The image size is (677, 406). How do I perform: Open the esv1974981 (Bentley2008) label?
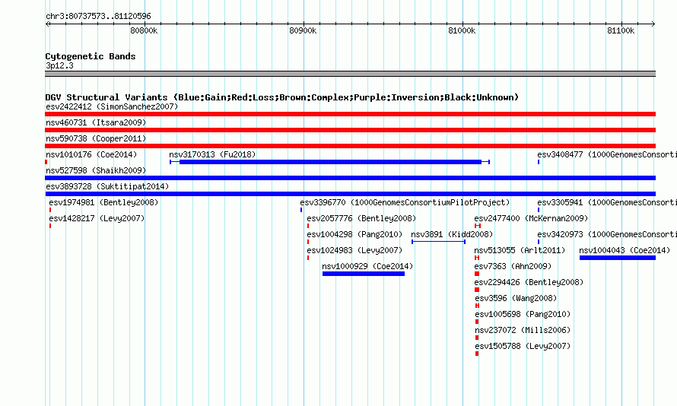(x=103, y=202)
